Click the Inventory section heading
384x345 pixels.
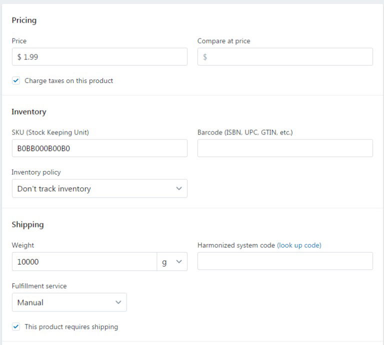click(x=29, y=112)
